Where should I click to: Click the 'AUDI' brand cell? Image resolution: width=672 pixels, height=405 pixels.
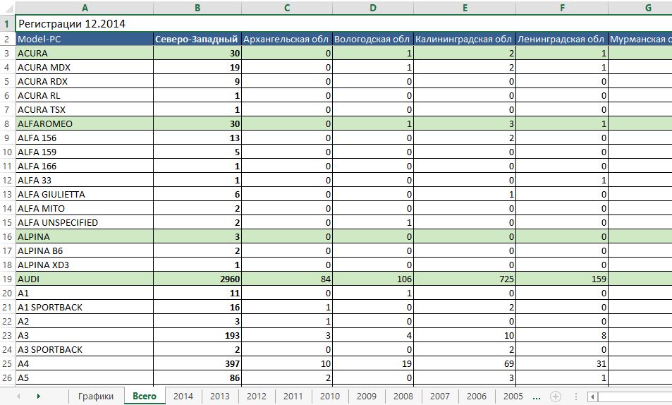[85, 279]
